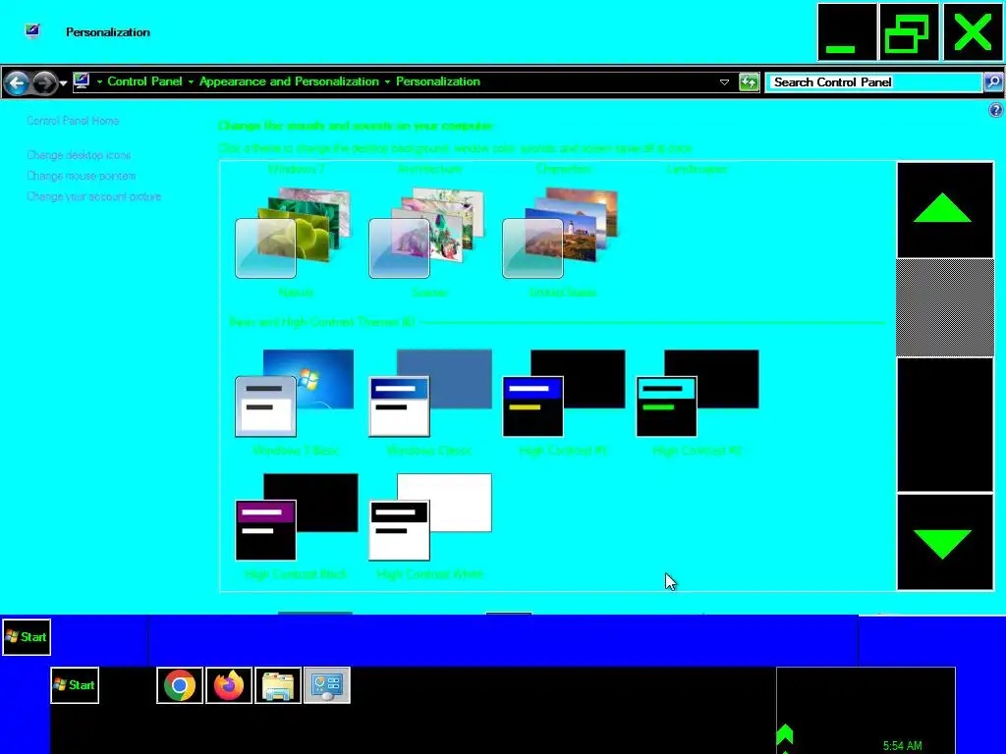Close the Personalization window
This screenshot has height=754, width=1006.
[x=973, y=31]
